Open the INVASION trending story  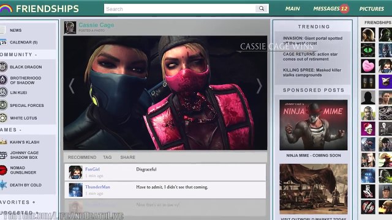point(312,41)
